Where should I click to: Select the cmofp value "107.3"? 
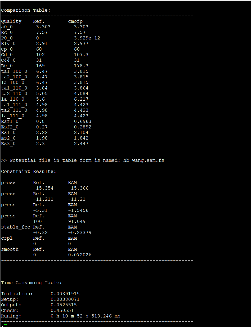click(81, 55)
